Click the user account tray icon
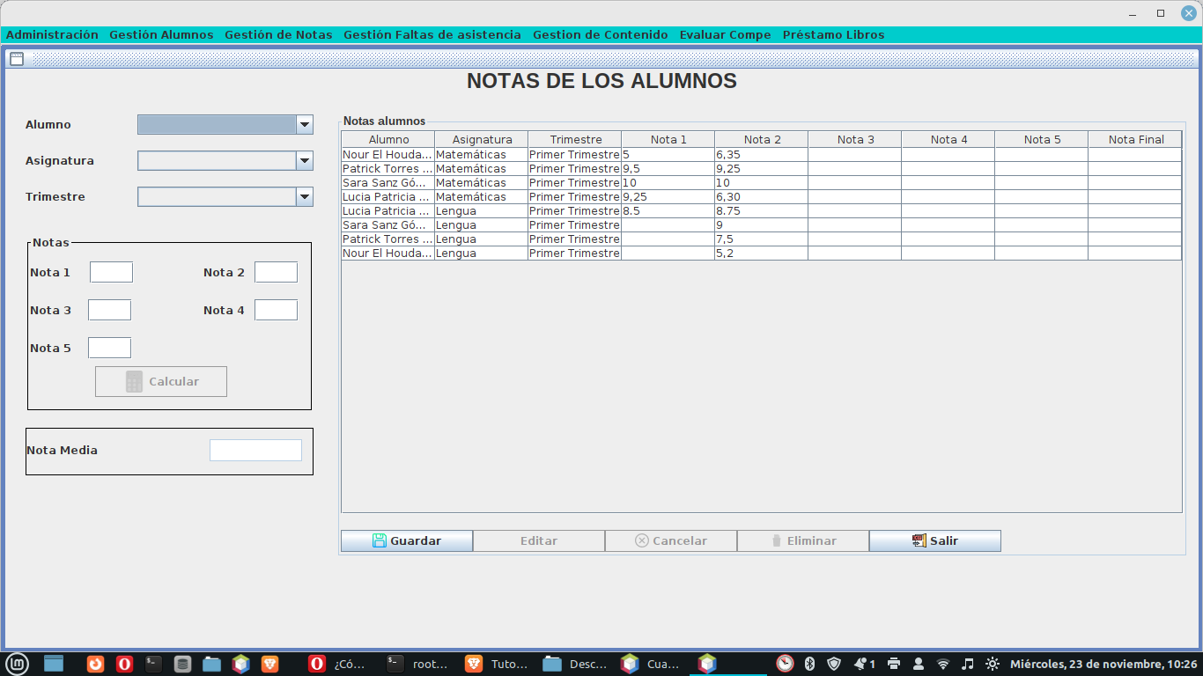 [x=919, y=664]
